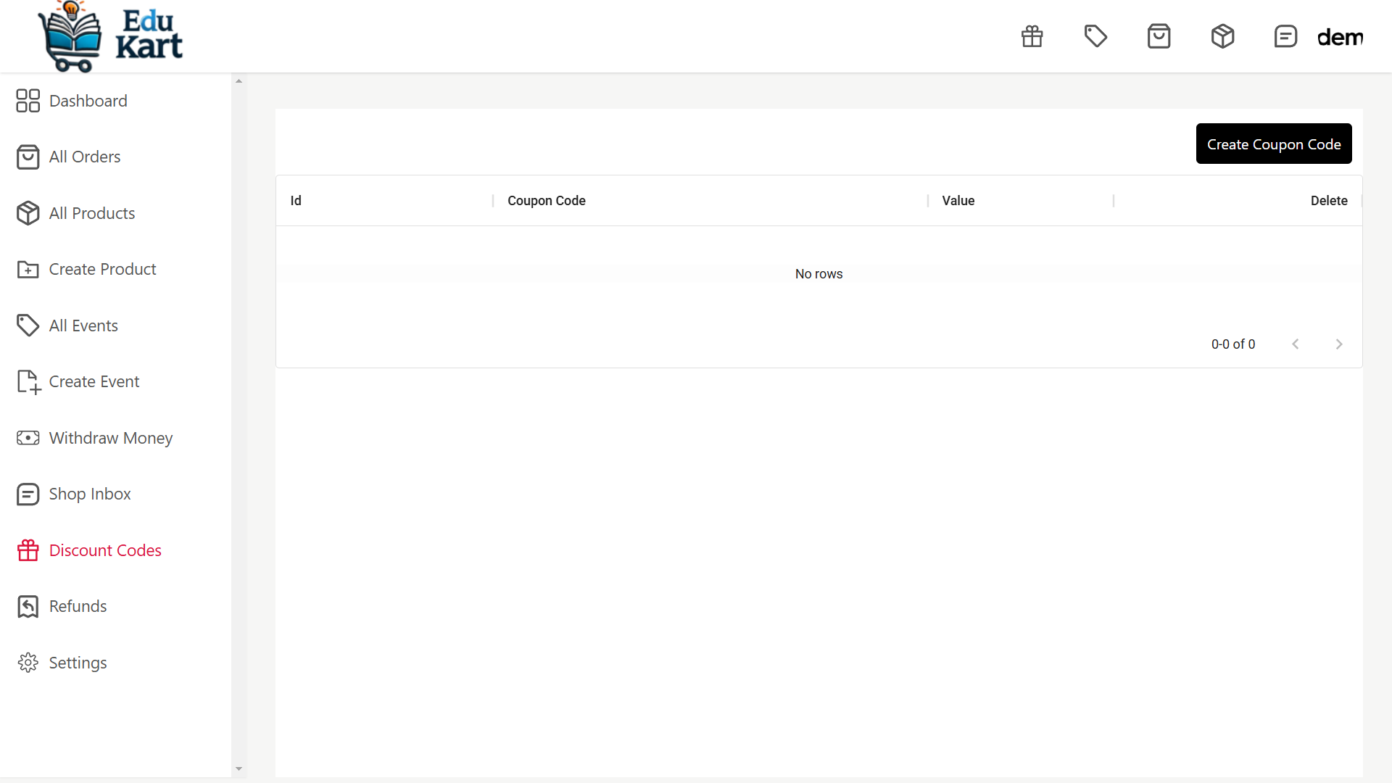The width and height of the screenshot is (1392, 783).
Task: Select the Discount Codes sidebar link
Action: (x=105, y=550)
